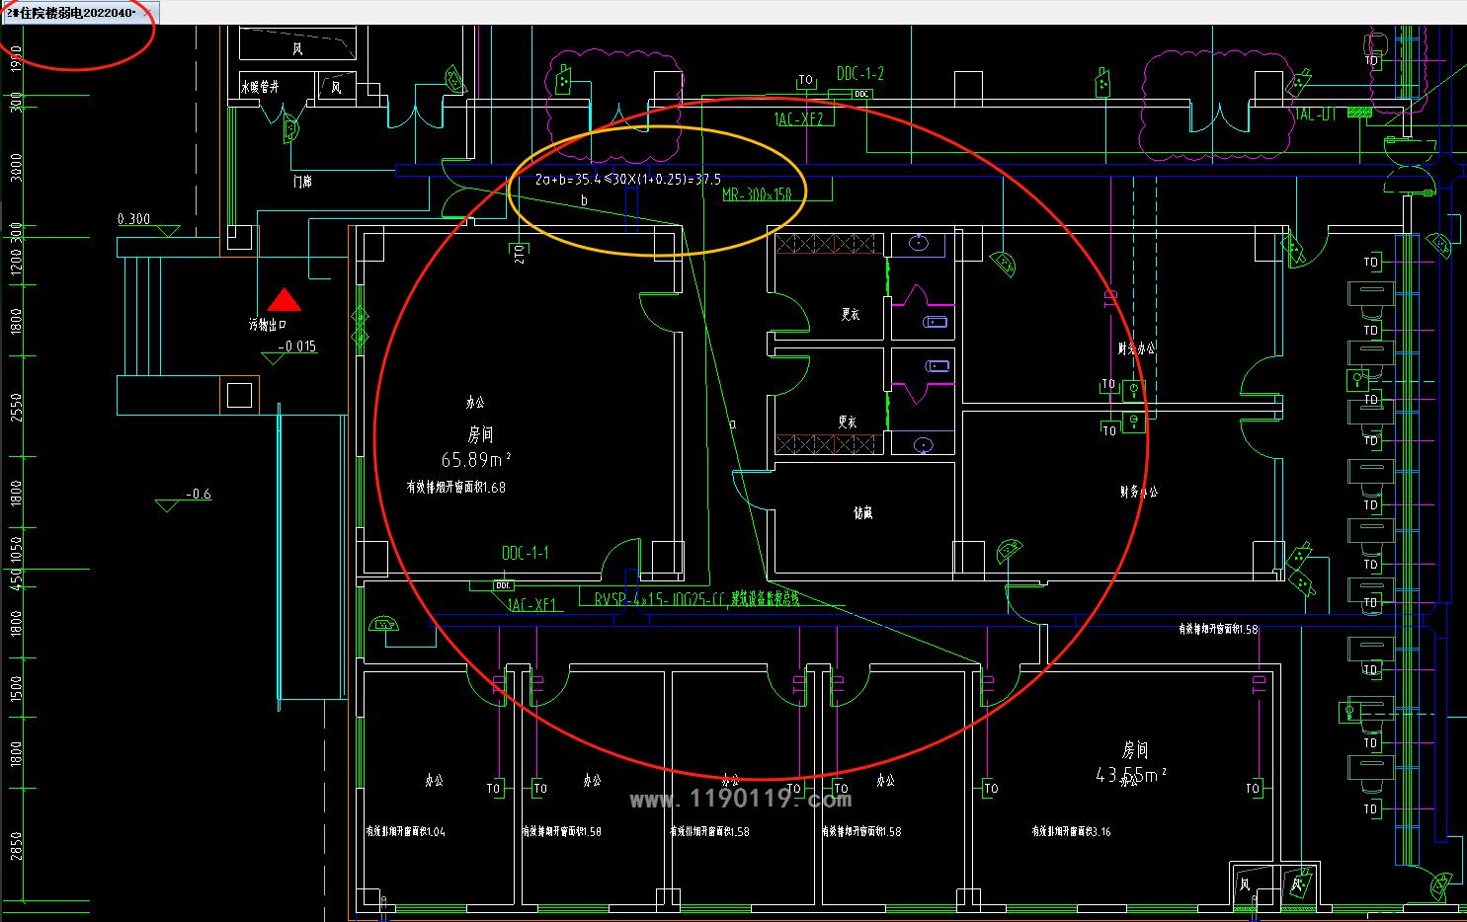
Task: Select the 2TO outlet symbol
Action: coord(520,253)
